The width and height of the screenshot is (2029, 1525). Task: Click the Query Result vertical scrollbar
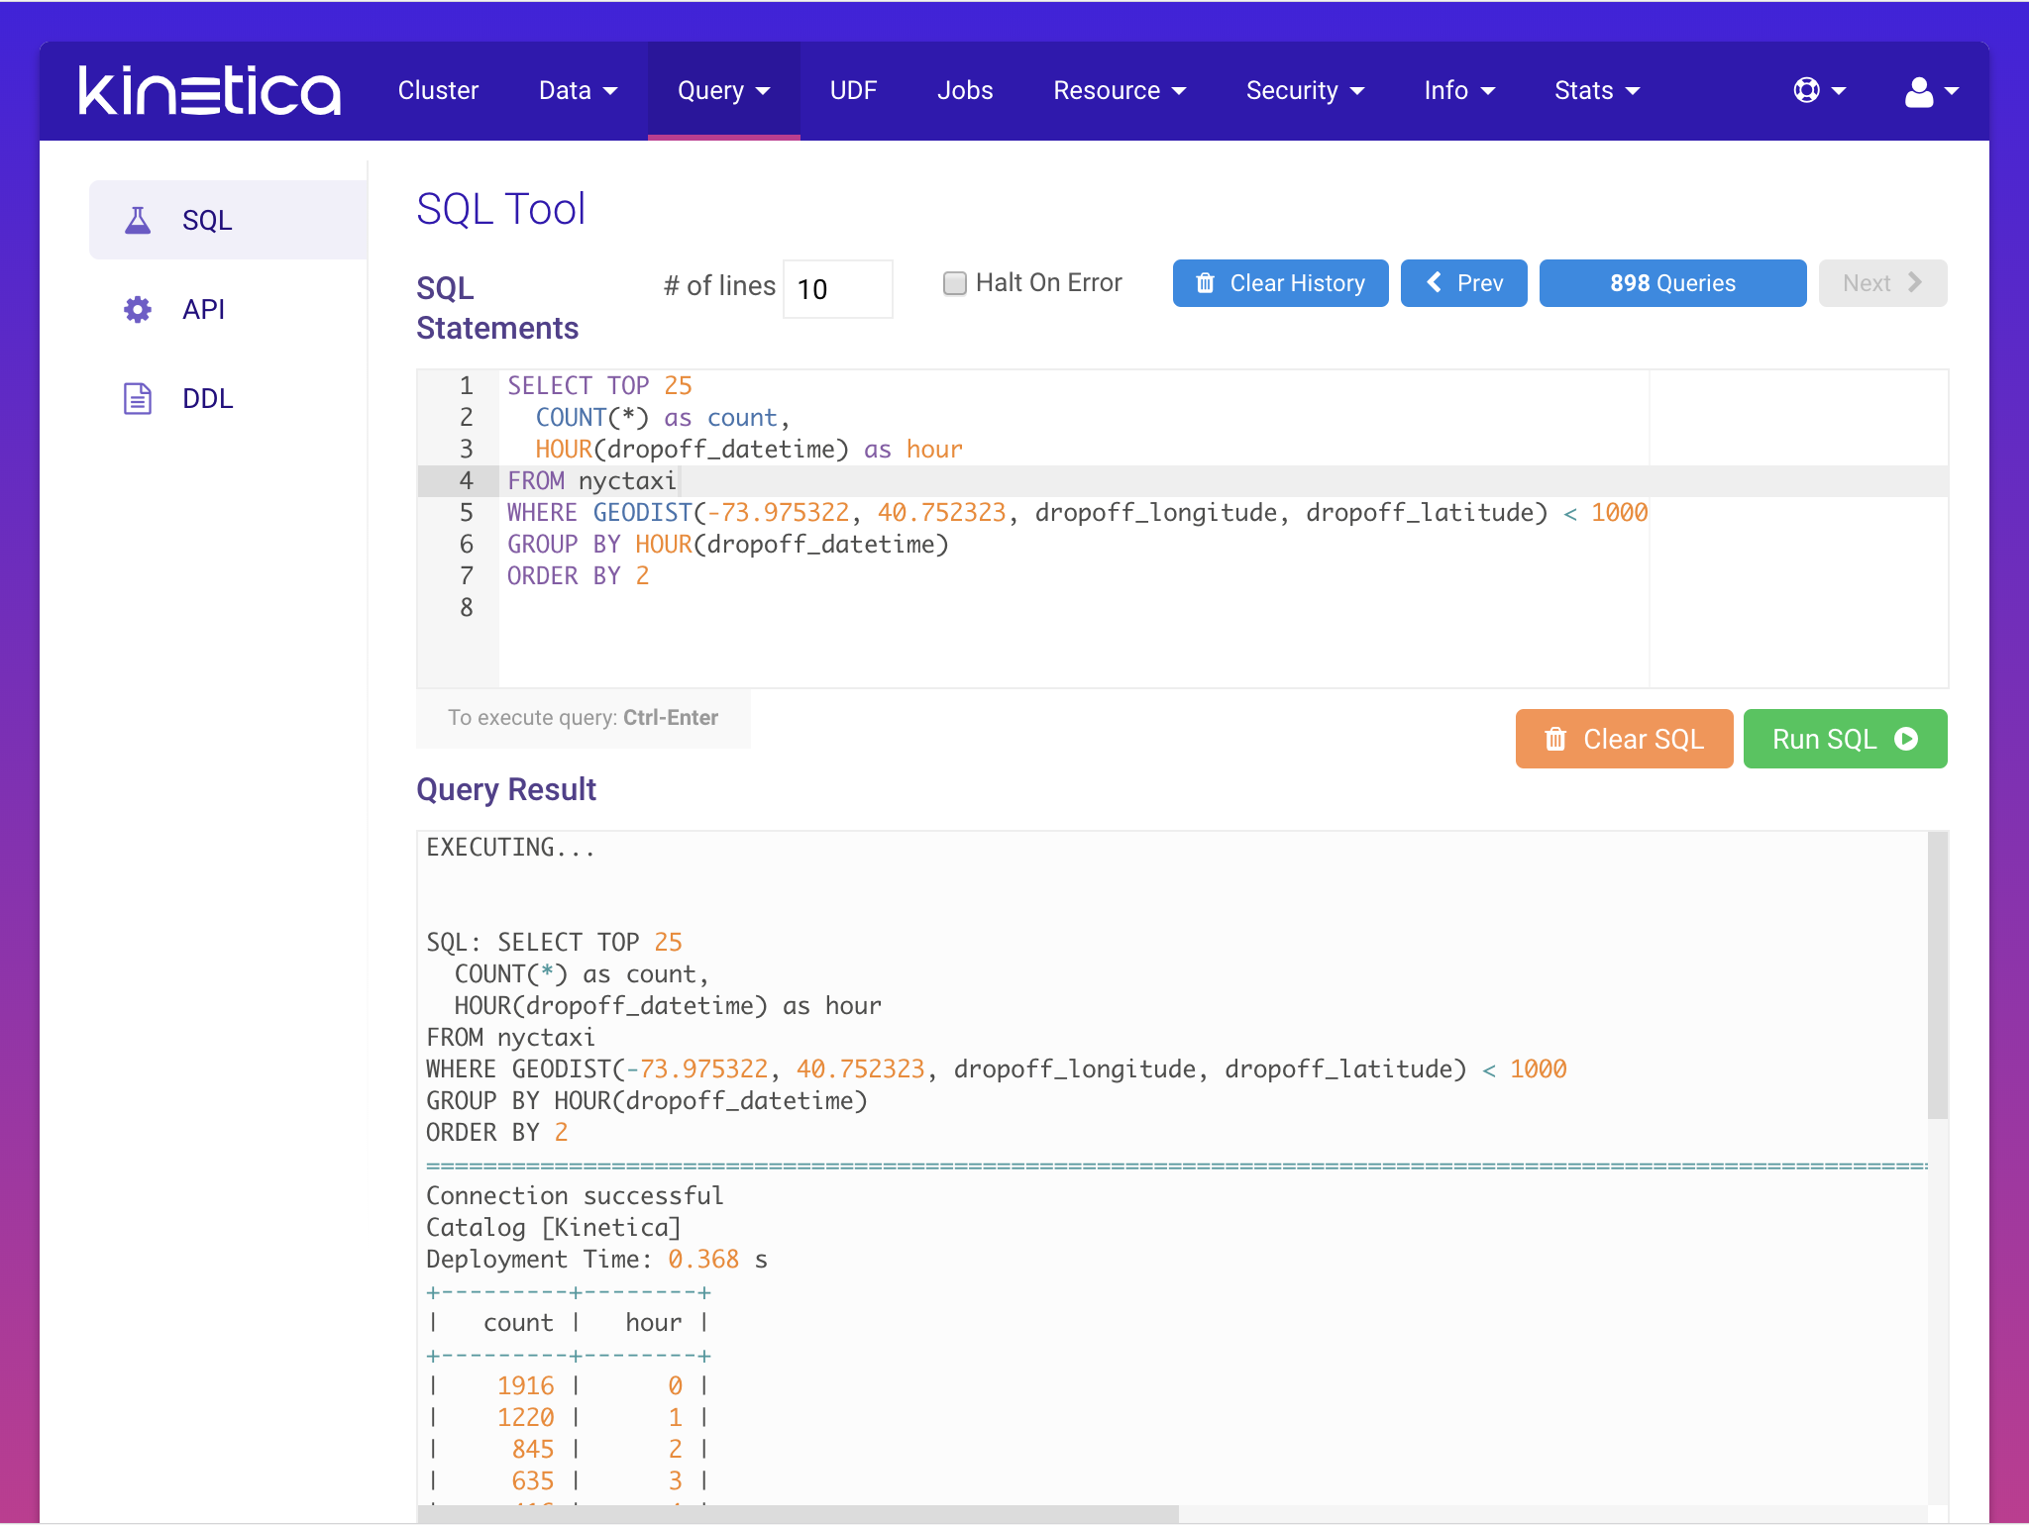1937,975
